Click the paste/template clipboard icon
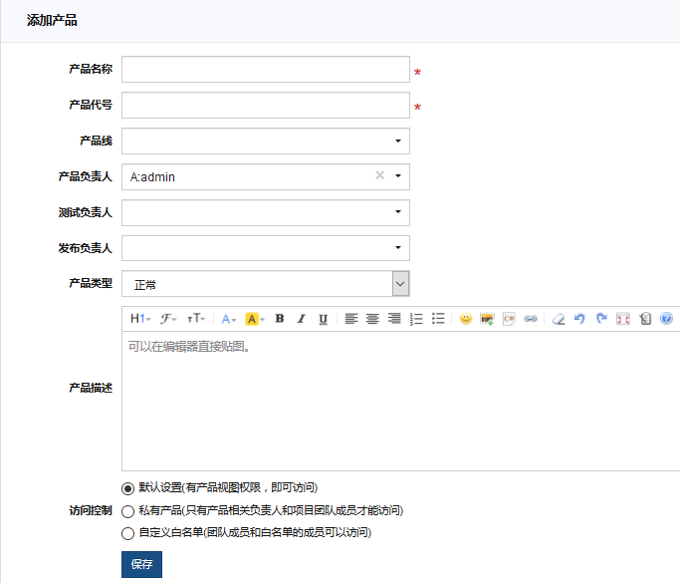Viewport: 680px width, 583px height. click(x=645, y=319)
